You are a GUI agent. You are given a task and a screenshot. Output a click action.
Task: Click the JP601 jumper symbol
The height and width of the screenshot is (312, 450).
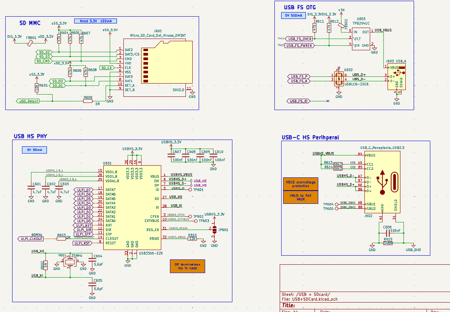[x=214, y=229]
